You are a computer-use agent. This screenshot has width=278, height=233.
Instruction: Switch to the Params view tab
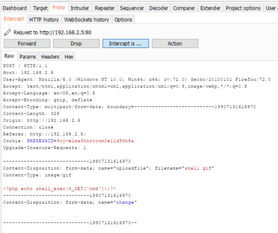28,57
